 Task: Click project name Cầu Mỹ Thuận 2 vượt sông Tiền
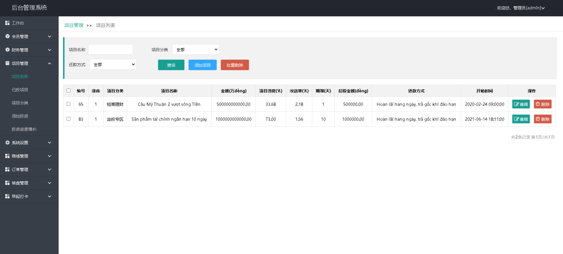click(169, 104)
